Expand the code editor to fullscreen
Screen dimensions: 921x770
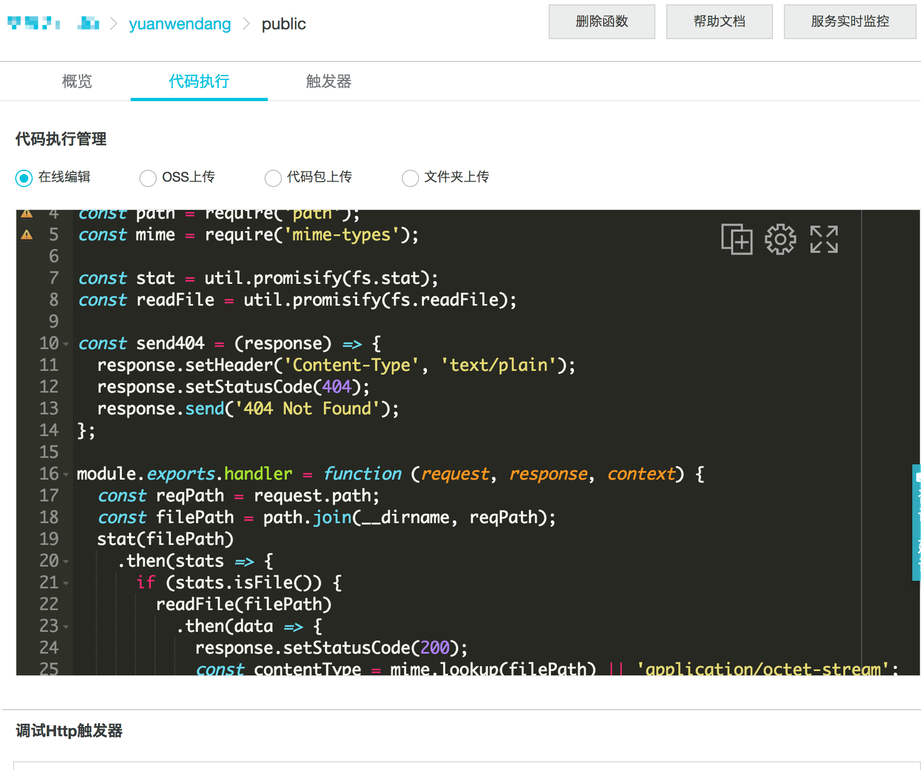click(824, 239)
